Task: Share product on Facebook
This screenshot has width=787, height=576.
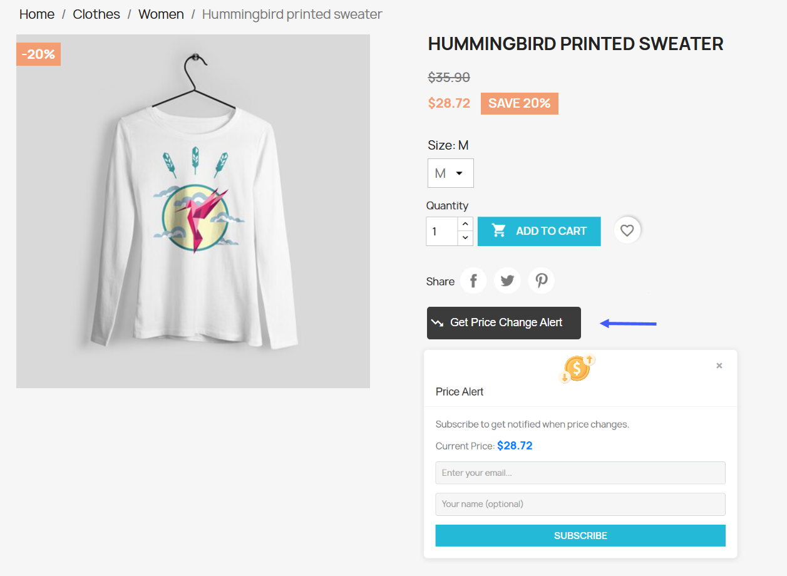Action: (473, 281)
